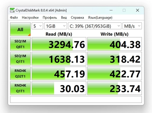Click the SEQ1M Q8T1 read value 3294.76

tap(59, 44)
